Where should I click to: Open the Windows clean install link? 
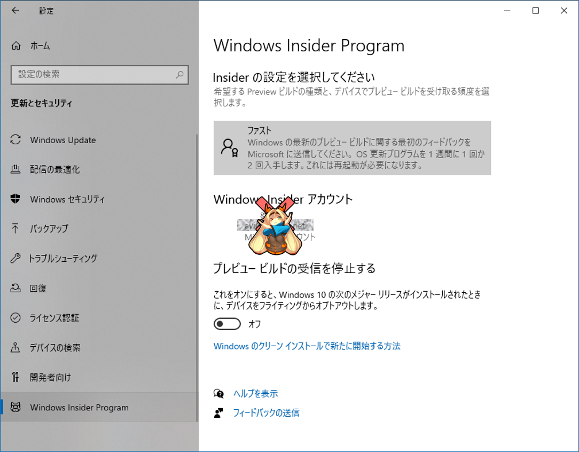[307, 346]
